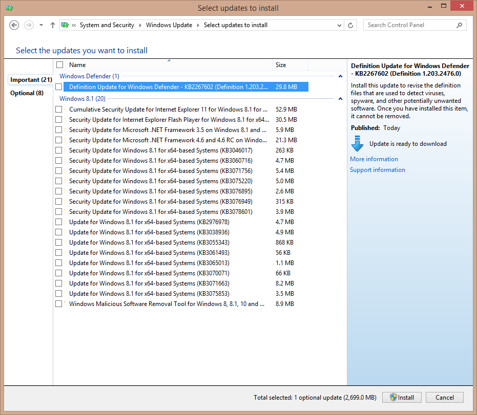The height and width of the screenshot is (415, 477).
Task: Tick checkbox for KB3071756 security update
Action: pos(59,171)
